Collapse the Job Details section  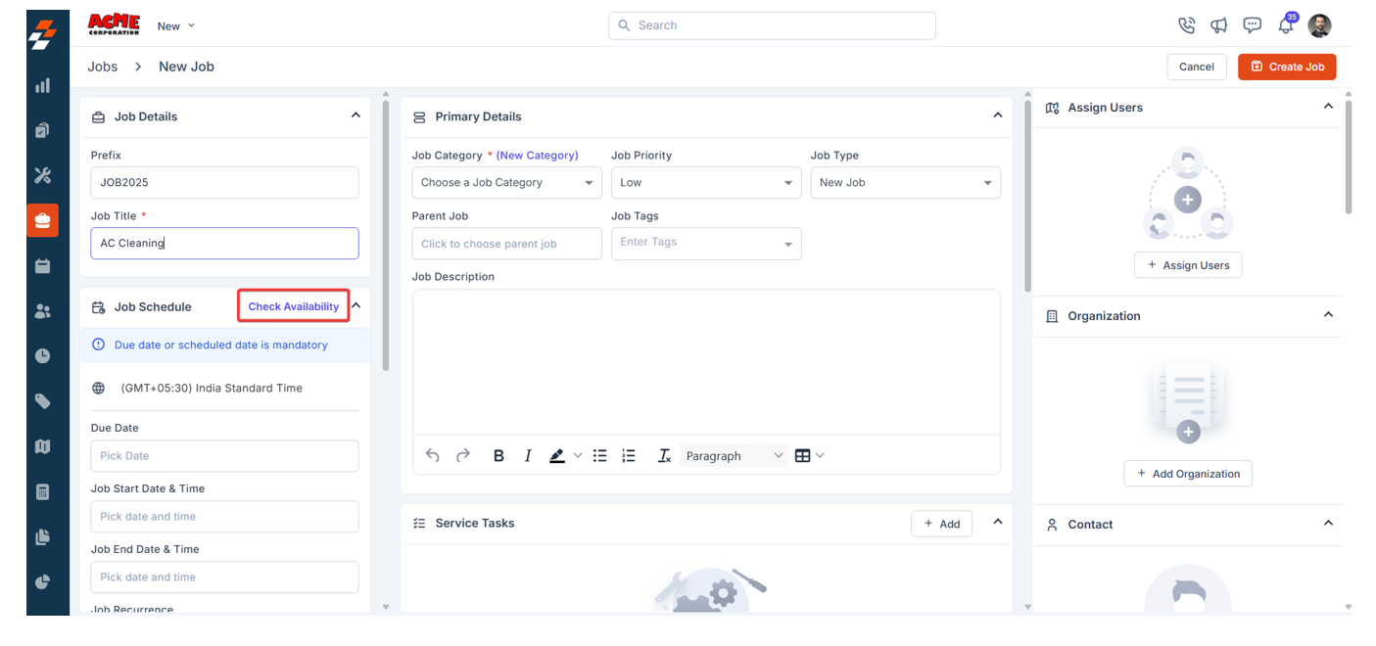point(356,115)
